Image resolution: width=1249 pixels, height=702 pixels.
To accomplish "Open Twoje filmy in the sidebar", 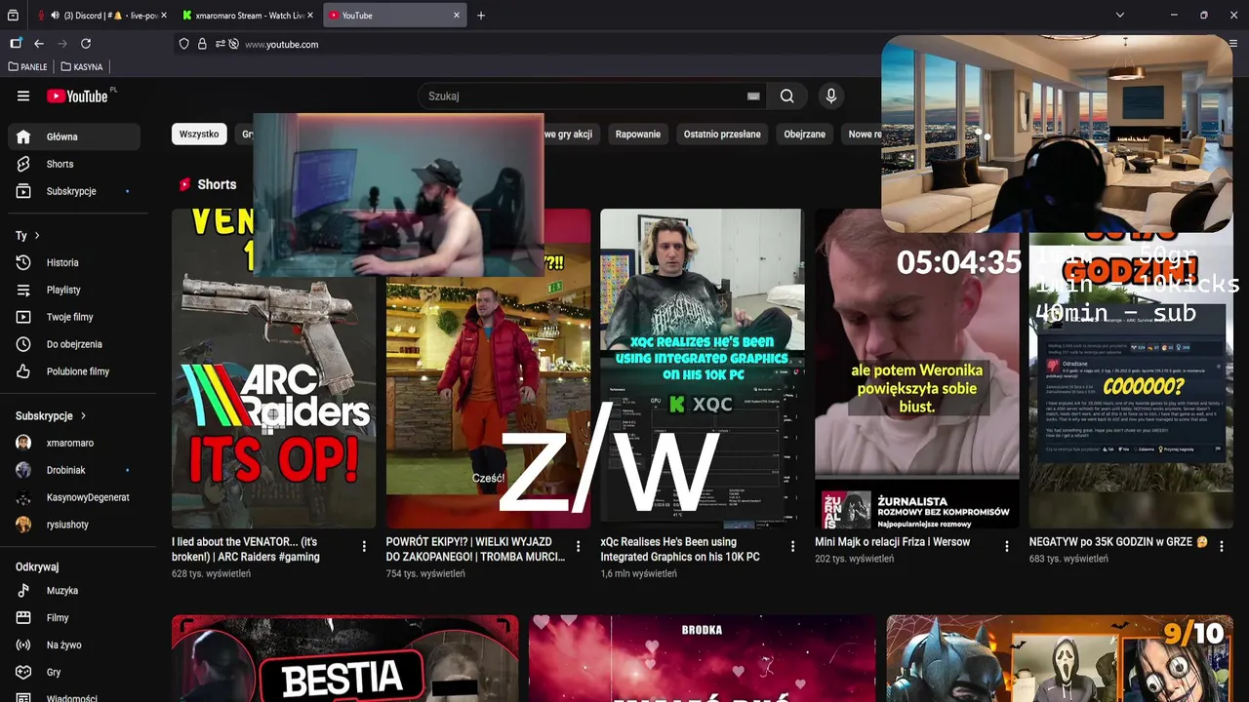I will 74,317.
